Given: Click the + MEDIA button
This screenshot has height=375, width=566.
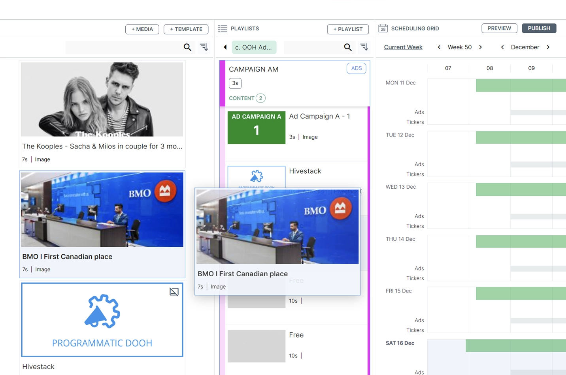Looking at the screenshot, I should (142, 29).
